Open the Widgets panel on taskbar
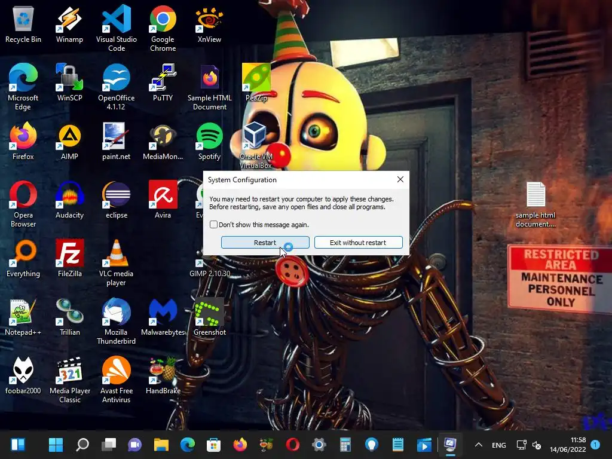The height and width of the screenshot is (459, 612). [18, 445]
